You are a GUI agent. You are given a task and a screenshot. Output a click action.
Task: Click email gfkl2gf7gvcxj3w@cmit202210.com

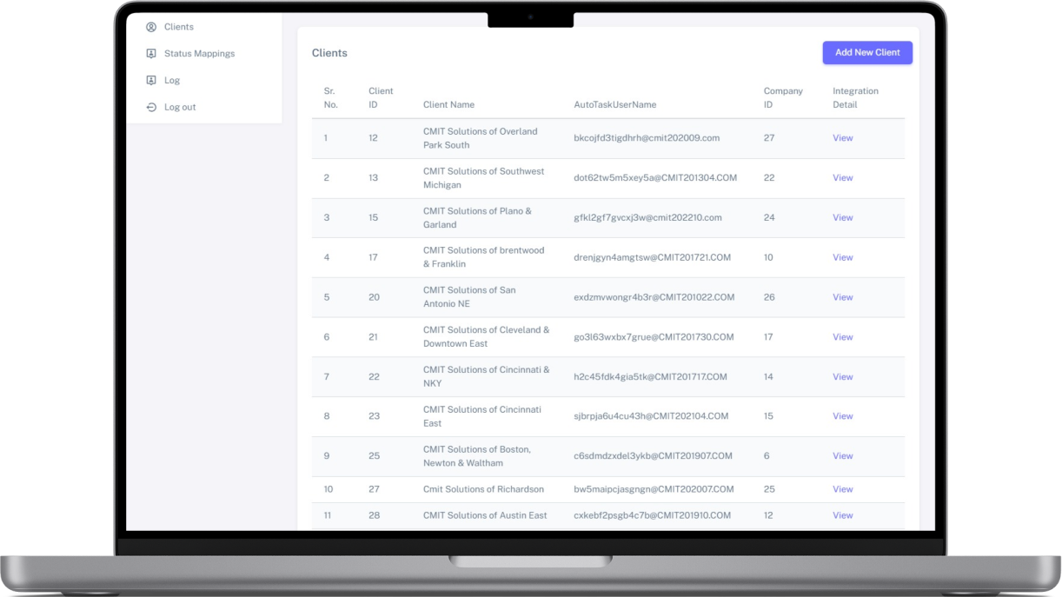click(647, 218)
